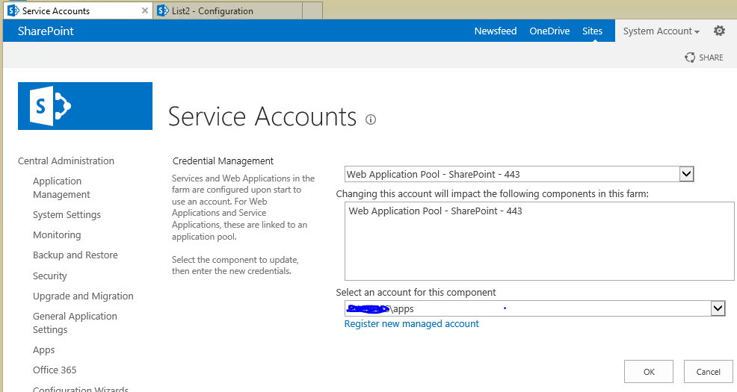Select Backup and Restore in sidebar

(75, 255)
